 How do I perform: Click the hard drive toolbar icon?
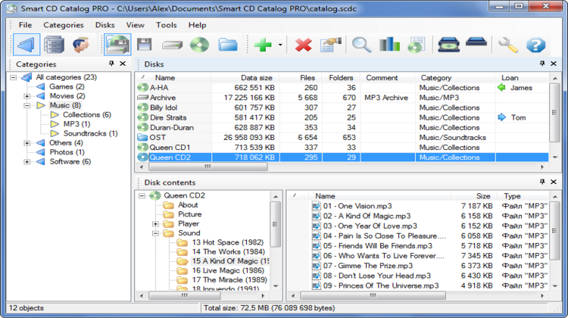[x=172, y=45]
